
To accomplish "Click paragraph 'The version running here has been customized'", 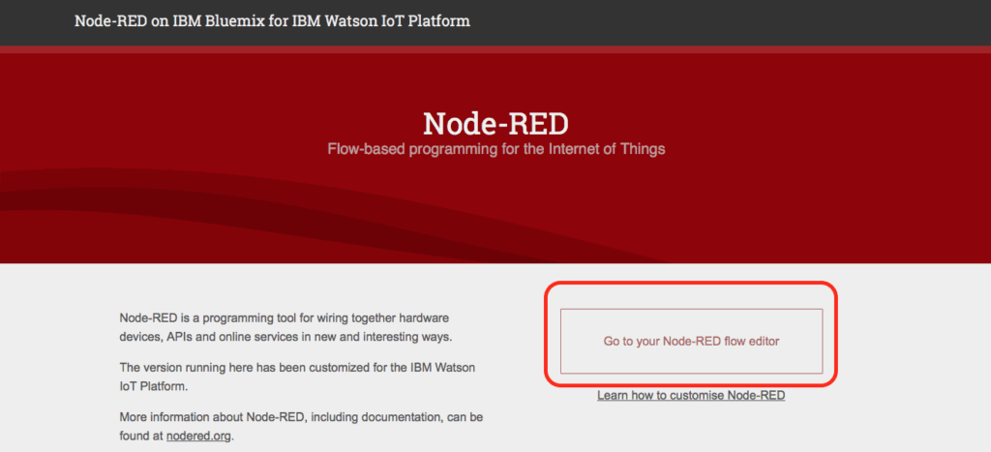I will pos(297,377).
